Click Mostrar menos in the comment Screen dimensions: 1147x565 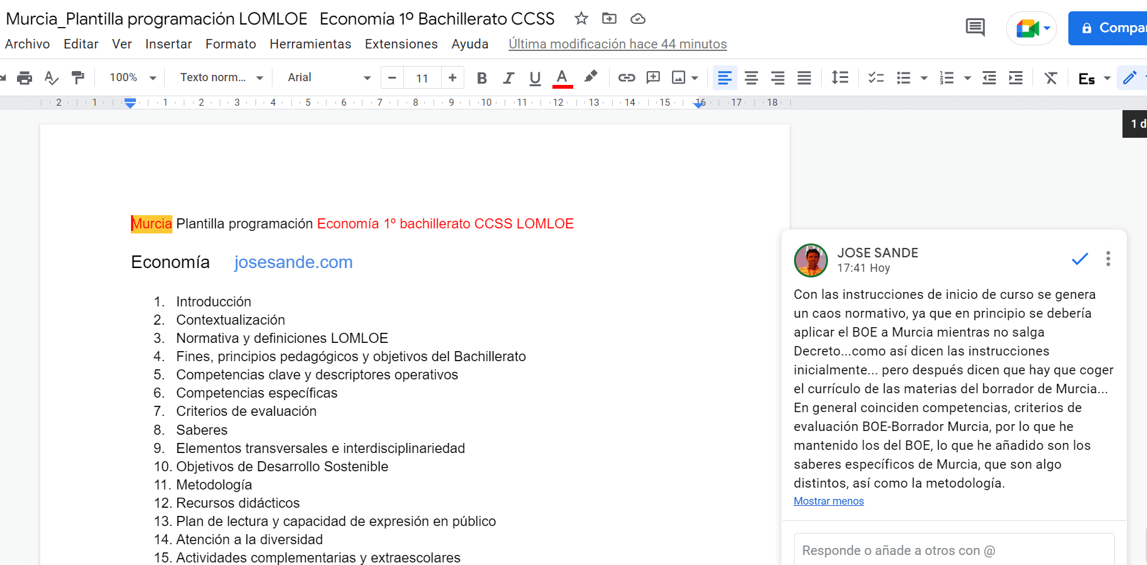point(829,501)
